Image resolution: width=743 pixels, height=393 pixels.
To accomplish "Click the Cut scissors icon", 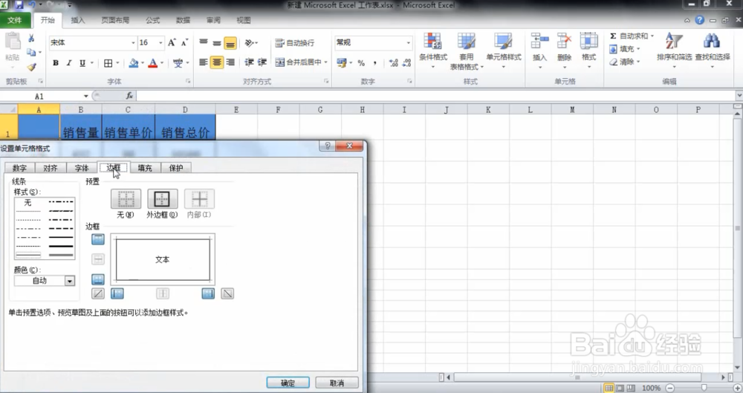I will click(x=31, y=39).
